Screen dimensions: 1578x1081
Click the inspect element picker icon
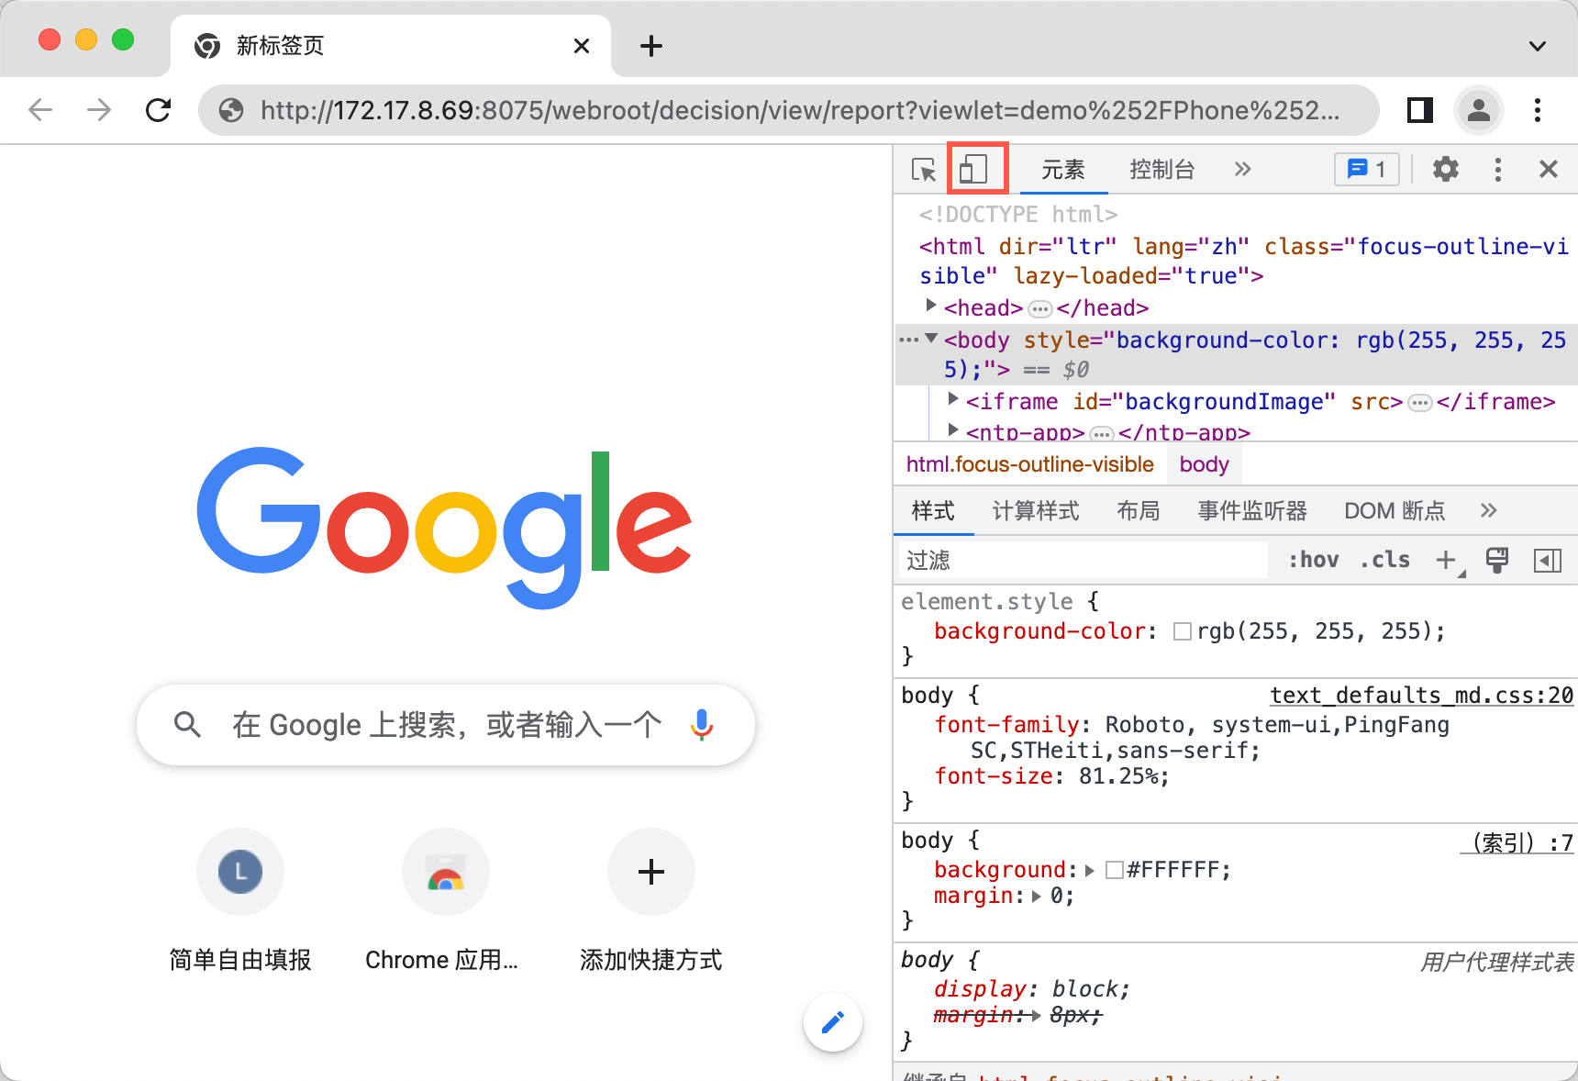924,170
